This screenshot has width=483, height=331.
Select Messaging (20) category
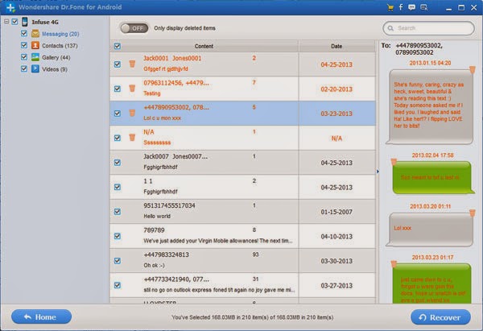(60, 34)
